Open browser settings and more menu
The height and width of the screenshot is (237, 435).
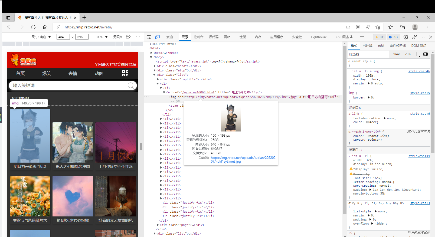(427, 27)
